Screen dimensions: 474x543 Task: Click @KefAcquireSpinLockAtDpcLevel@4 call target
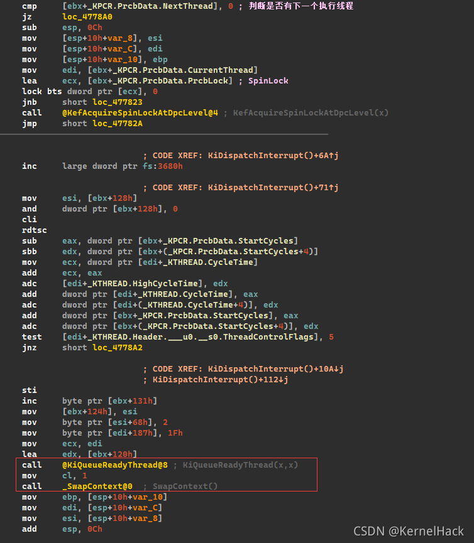(140, 112)
